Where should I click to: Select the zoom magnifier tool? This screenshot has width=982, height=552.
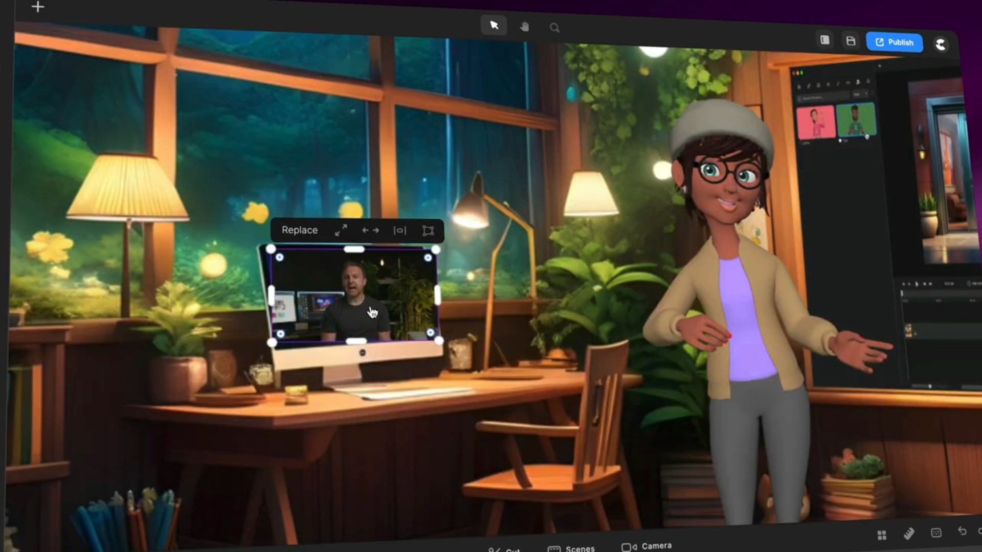pos(554,28)
